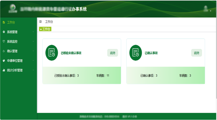Click the 工作台 document icon in the sidebar
This screenshot has height=120, width=217.
[4, 22]
